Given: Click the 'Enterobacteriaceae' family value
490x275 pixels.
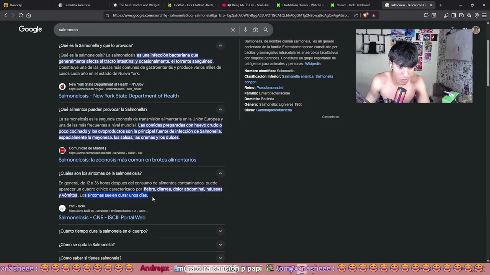Looking at the screenshot, I should tap(274, 93).
